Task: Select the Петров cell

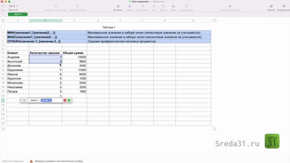Action: pos(18,91)
